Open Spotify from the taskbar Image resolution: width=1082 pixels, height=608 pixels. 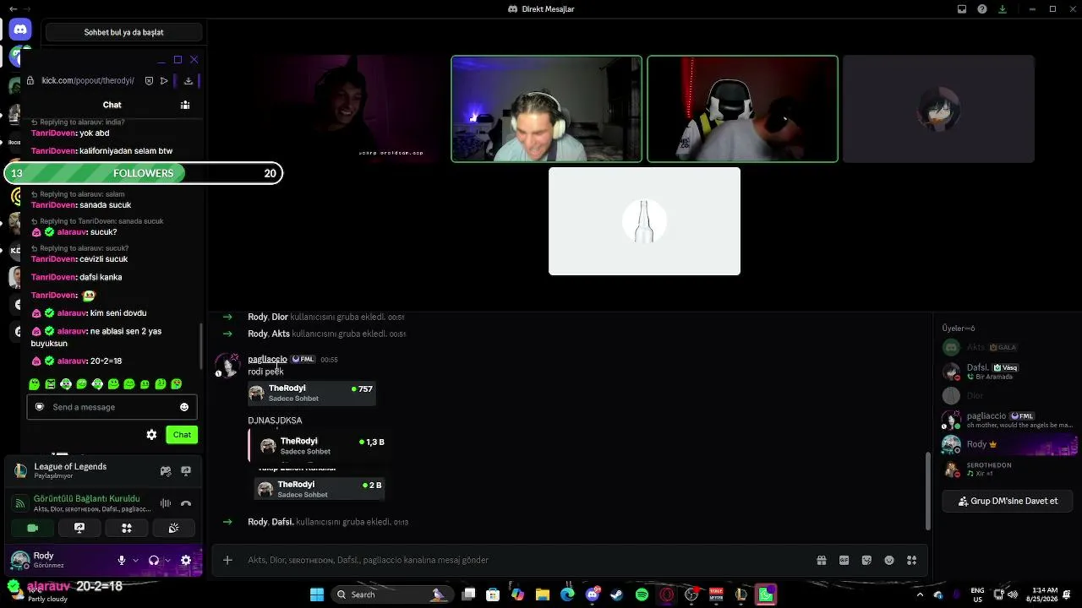pyautogui.click(x=642, y=594)
